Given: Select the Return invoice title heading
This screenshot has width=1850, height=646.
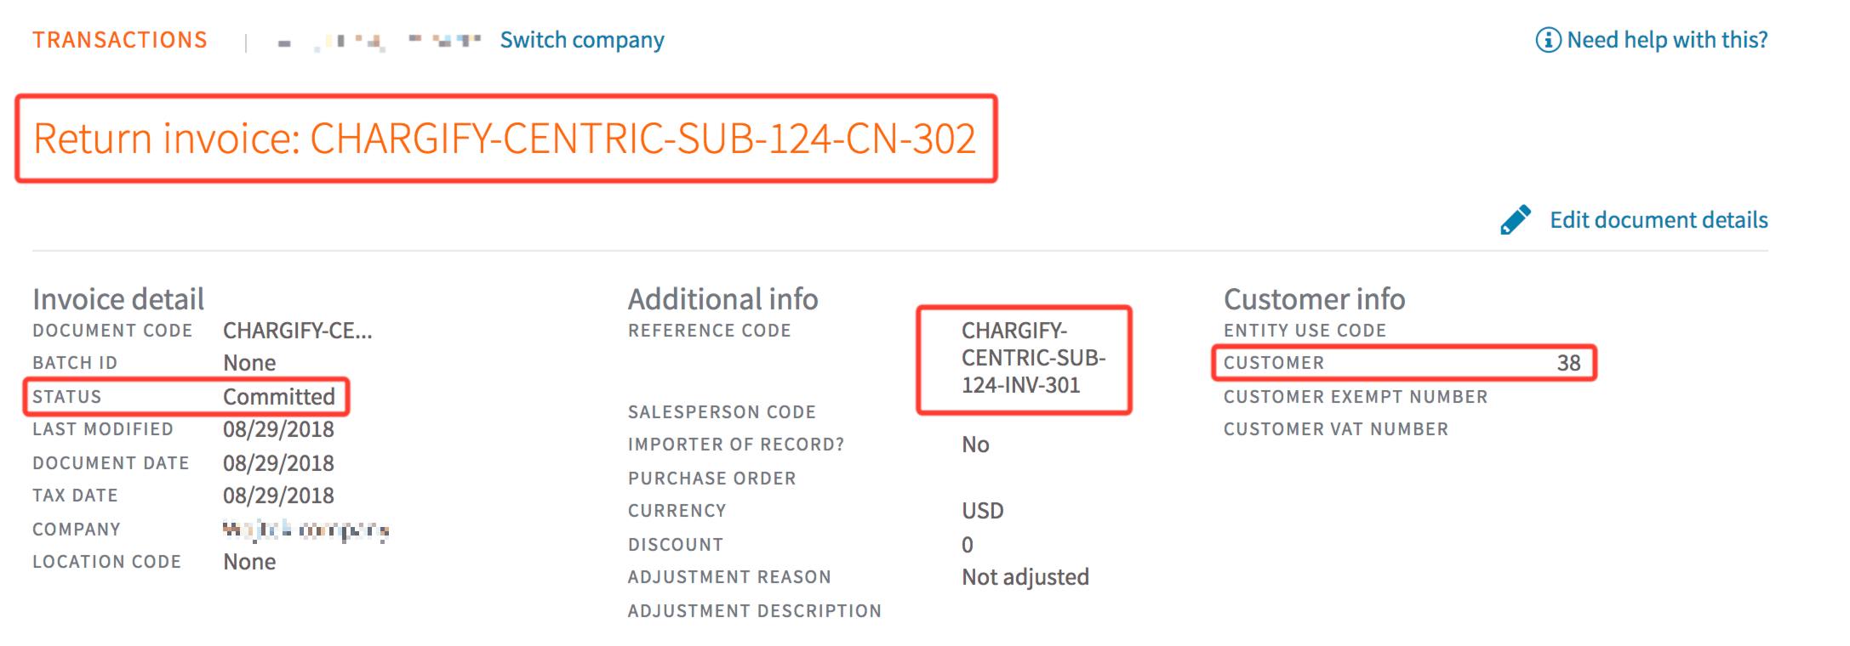Looking at the screenshot, I should (x=505, y=139).
